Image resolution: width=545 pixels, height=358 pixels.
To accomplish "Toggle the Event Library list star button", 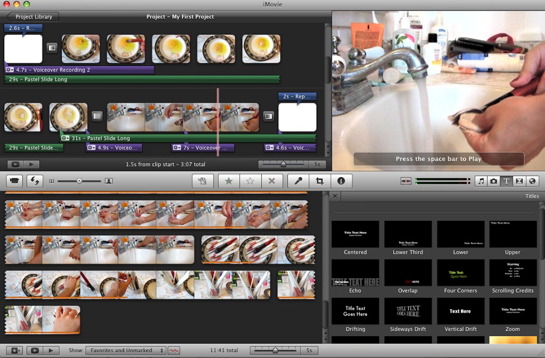I will [x=14, y=351].
